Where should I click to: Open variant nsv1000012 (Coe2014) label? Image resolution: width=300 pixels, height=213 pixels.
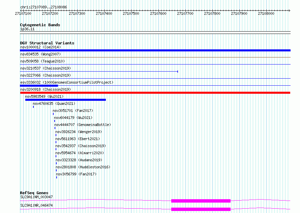tap(40, 47)
